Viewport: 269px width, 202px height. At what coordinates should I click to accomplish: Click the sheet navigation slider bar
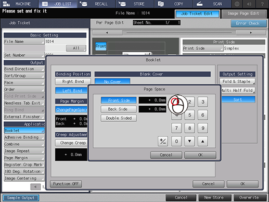(x=179, y=33)
